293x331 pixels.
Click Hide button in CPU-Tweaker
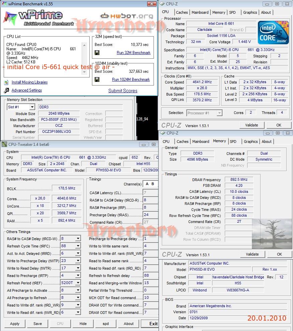point(83,324)
